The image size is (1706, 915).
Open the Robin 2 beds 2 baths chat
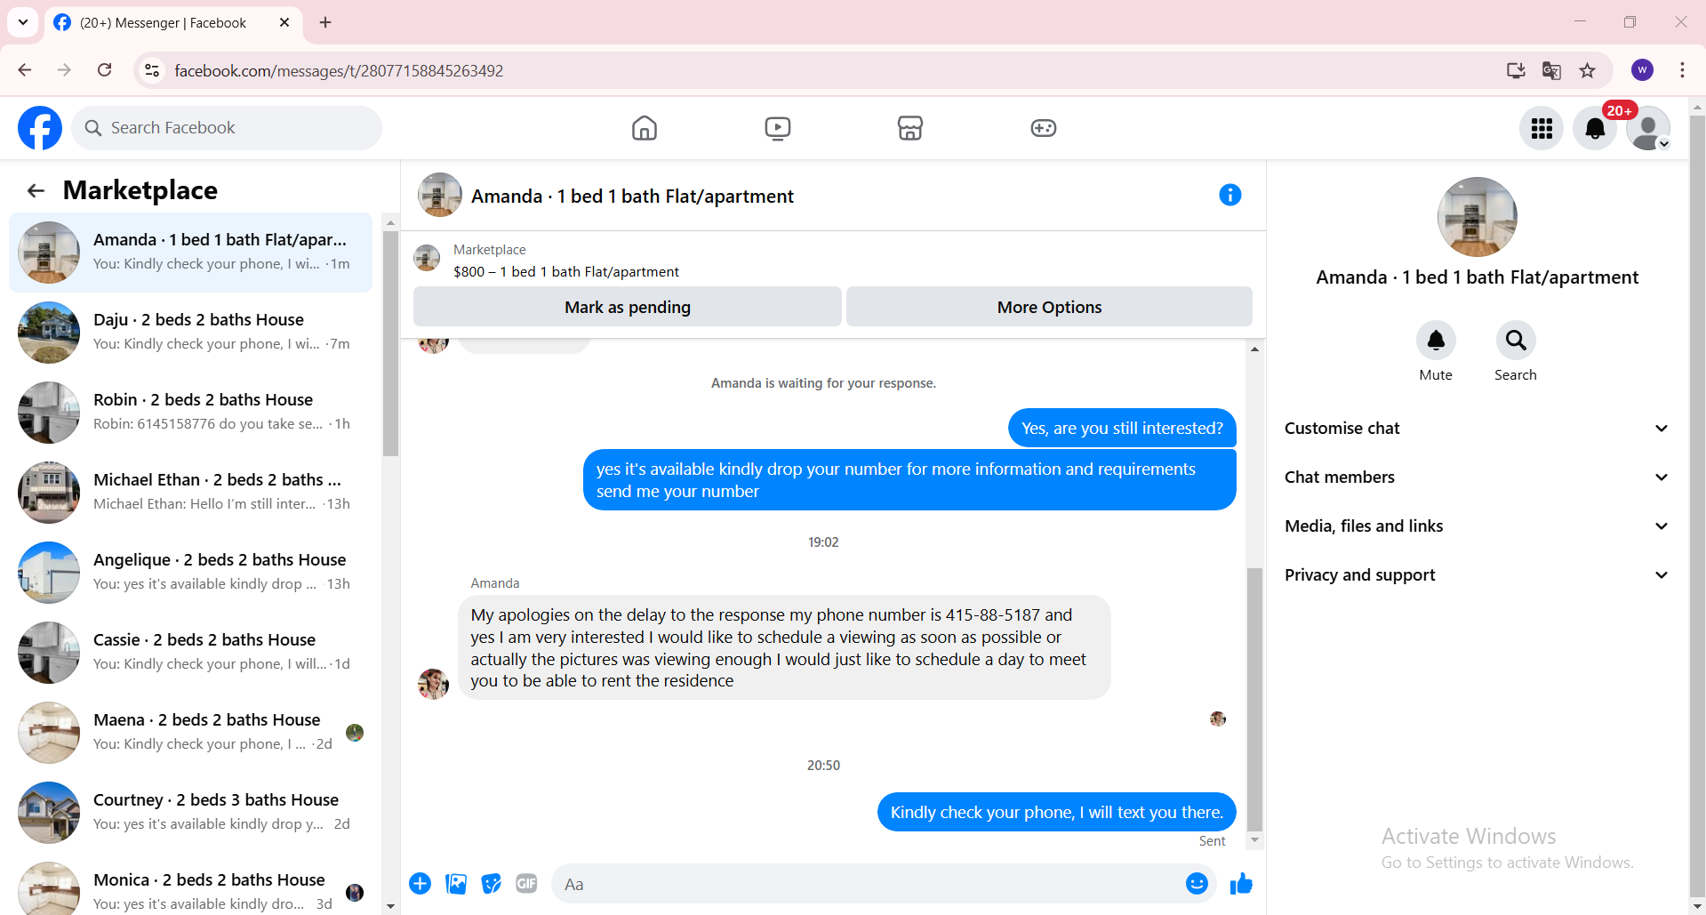pyautogui.click(x=190, y=413)
